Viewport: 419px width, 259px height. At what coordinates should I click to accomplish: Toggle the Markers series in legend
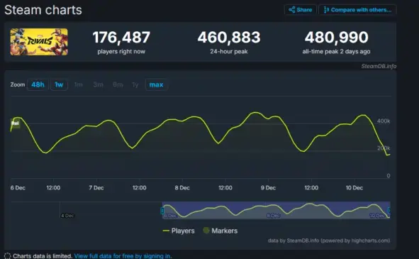(220, 231)
